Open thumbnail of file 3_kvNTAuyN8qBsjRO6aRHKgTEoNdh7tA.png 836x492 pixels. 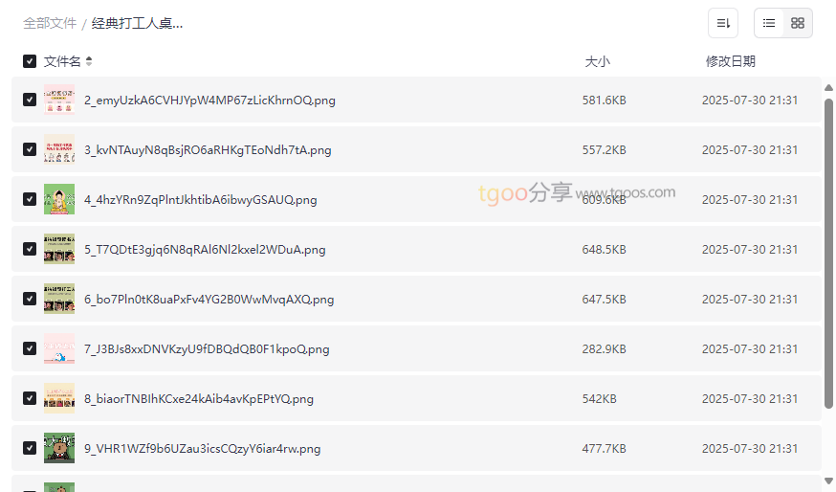pos(59,149)
